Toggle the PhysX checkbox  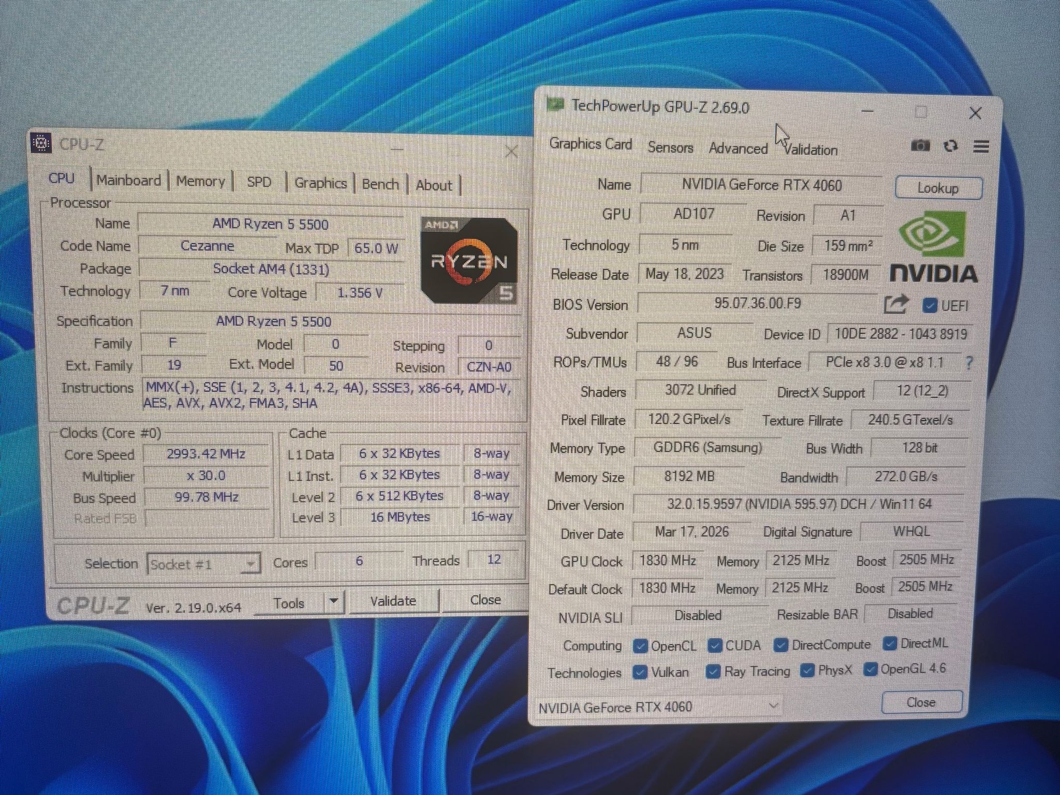pyautogui.click(x=807, y=671)
